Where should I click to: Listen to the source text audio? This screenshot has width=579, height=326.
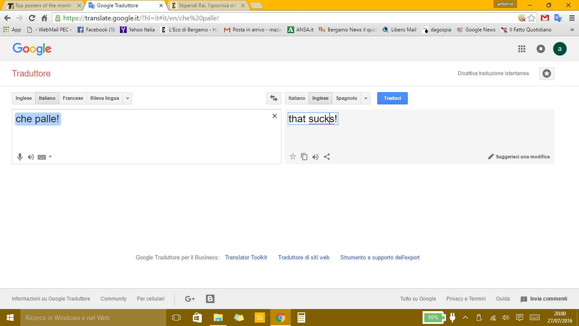pos(31,157)
